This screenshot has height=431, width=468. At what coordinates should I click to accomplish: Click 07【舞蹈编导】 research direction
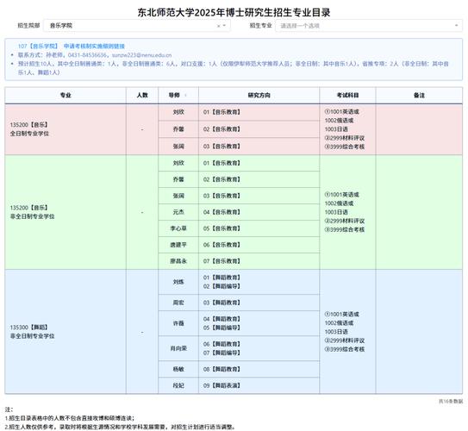(222, 353)
